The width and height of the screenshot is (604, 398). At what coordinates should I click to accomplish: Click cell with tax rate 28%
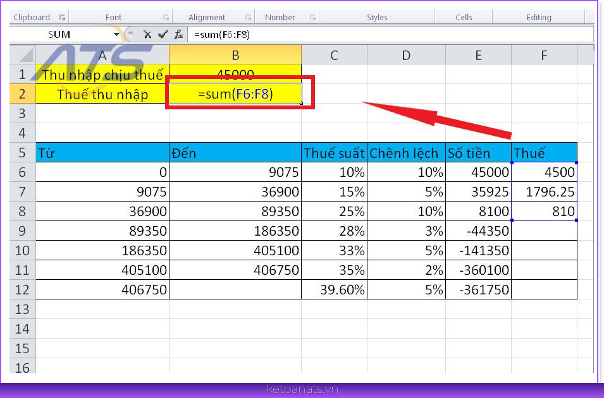pos(335,231)
